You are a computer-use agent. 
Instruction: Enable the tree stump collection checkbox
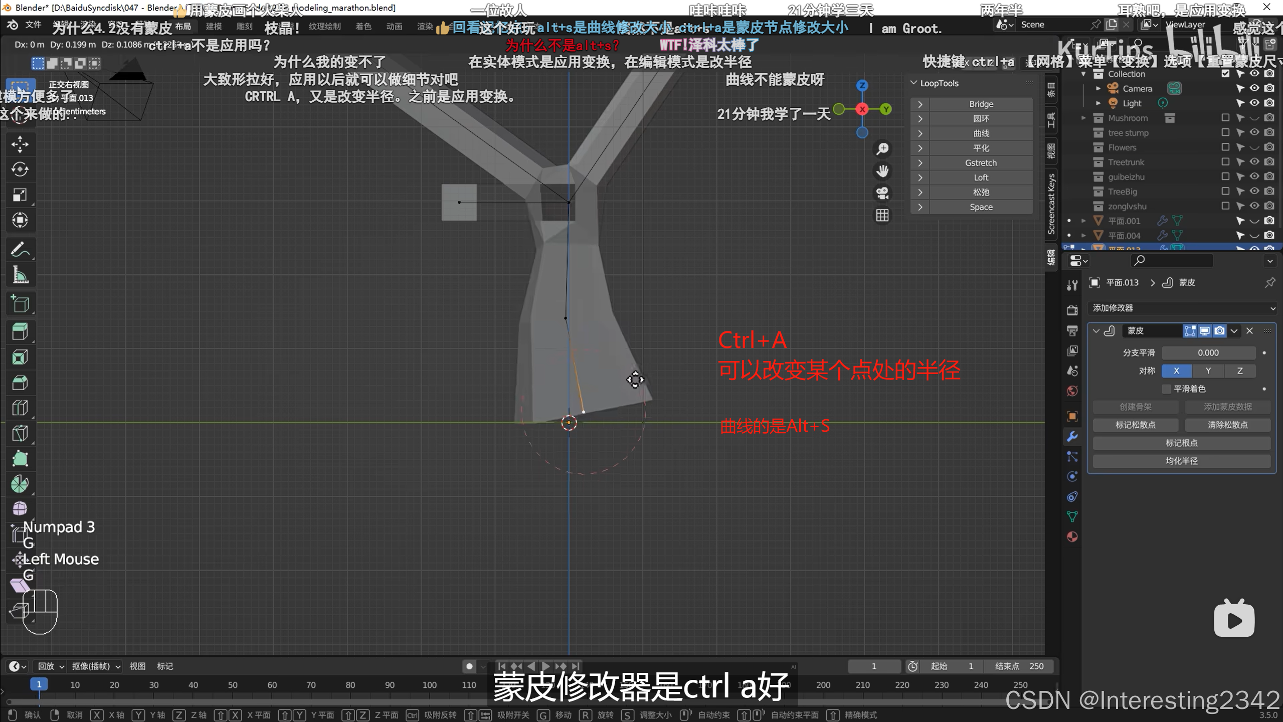(x=1225, y=133)
